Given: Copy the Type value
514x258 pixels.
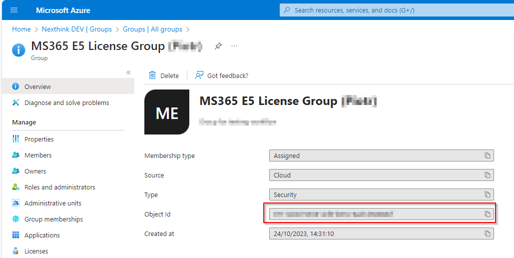Looking at the screenshot, I should (488, 194).
